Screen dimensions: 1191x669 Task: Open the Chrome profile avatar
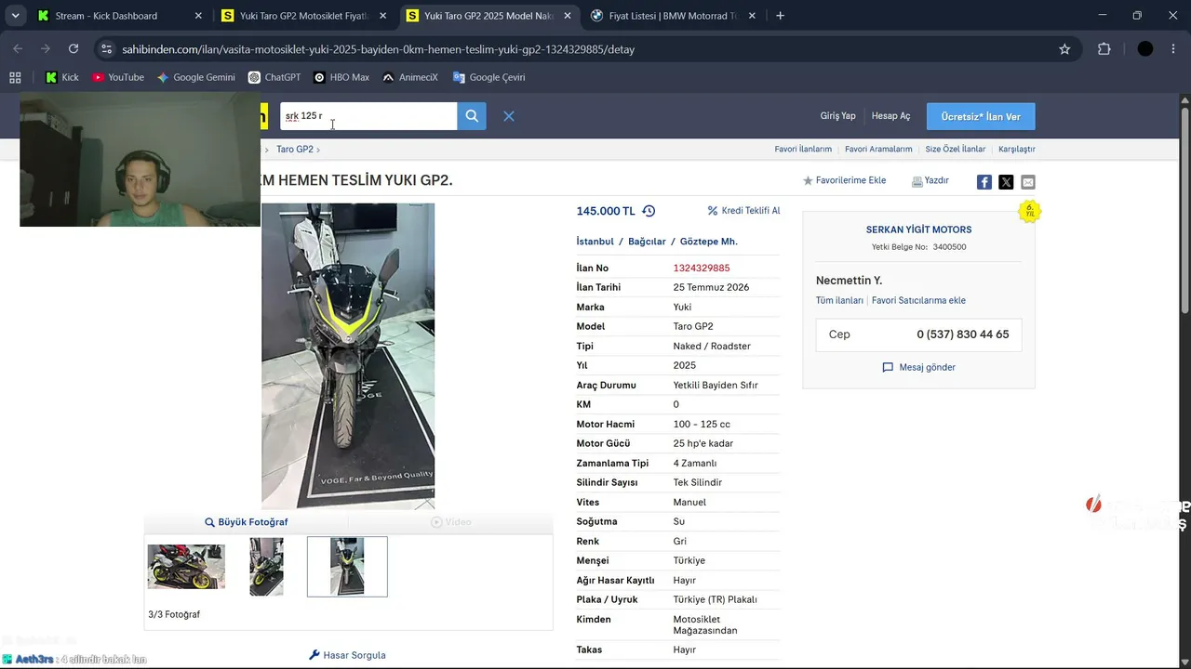[1145, 49]
